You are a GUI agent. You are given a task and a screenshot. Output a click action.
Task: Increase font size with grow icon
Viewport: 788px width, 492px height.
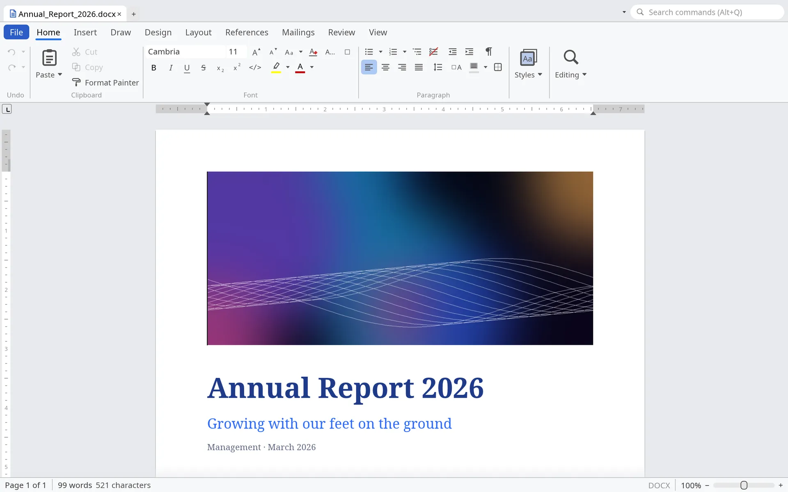256,52
